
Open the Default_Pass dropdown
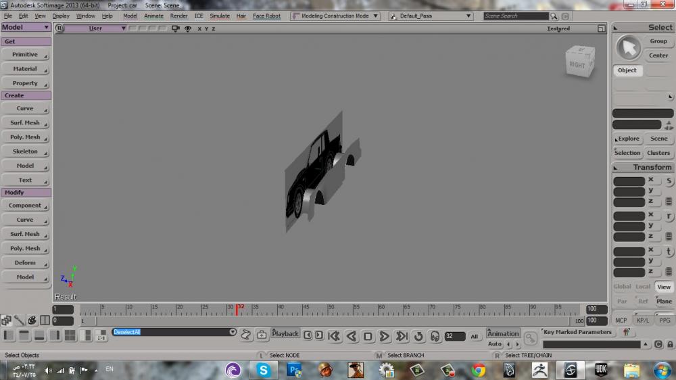(431, 16)
